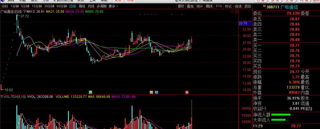The width and height of the screenshot is (320, 129).
Task: Click the 返回 back button
Action: (247, 6)
